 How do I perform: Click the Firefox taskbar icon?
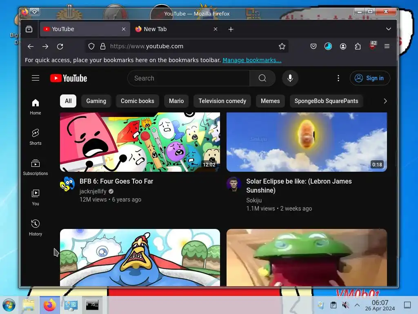click(49, 305)
